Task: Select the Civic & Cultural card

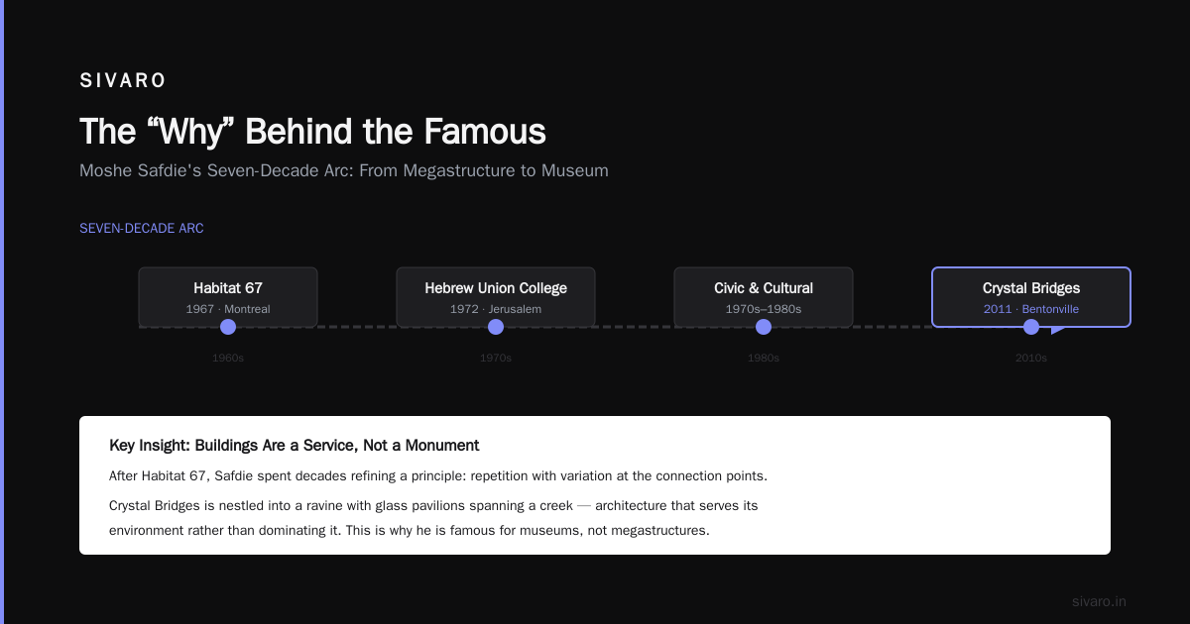Action: tap(764, 297)
